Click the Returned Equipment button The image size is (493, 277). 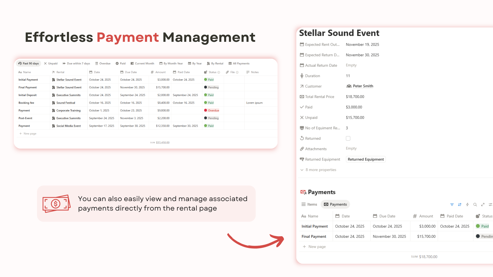click(365, 159)
